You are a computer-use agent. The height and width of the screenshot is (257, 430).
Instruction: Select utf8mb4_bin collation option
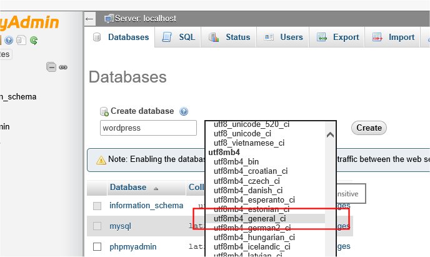[231, 162]
